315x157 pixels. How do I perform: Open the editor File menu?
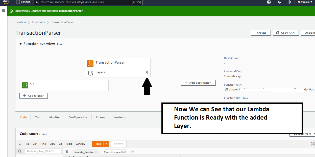click(27, 144)
